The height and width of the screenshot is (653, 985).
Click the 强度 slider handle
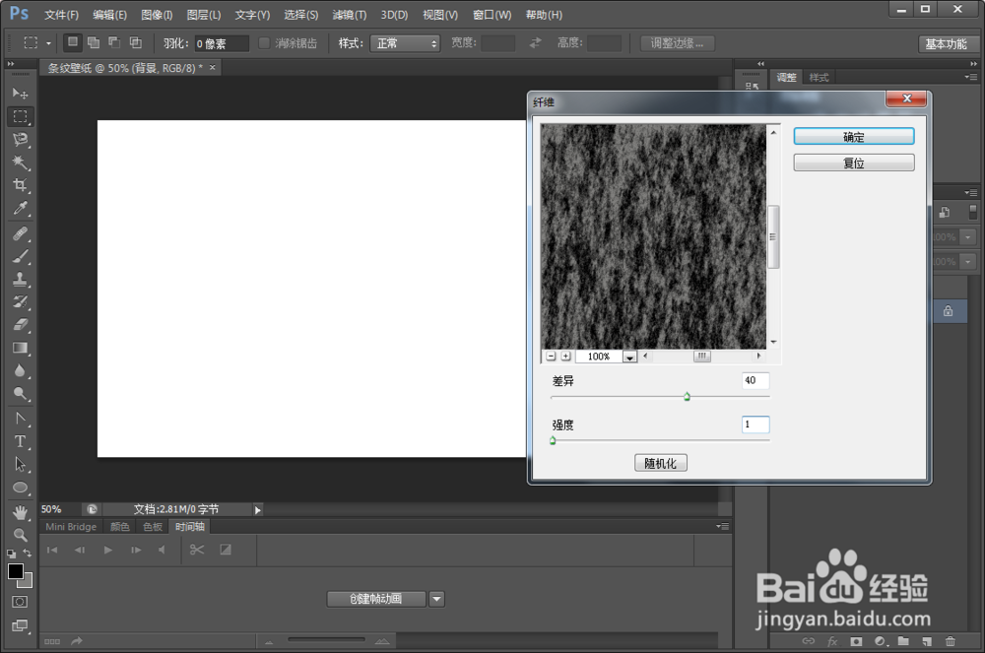(x=553, y=440)
